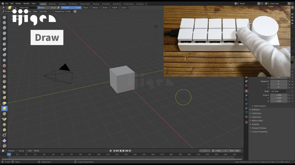The height and width of the screenshot is (165, 295).
Task: Toggle the Rotation Y lock
Action: (x=289, y=84)
